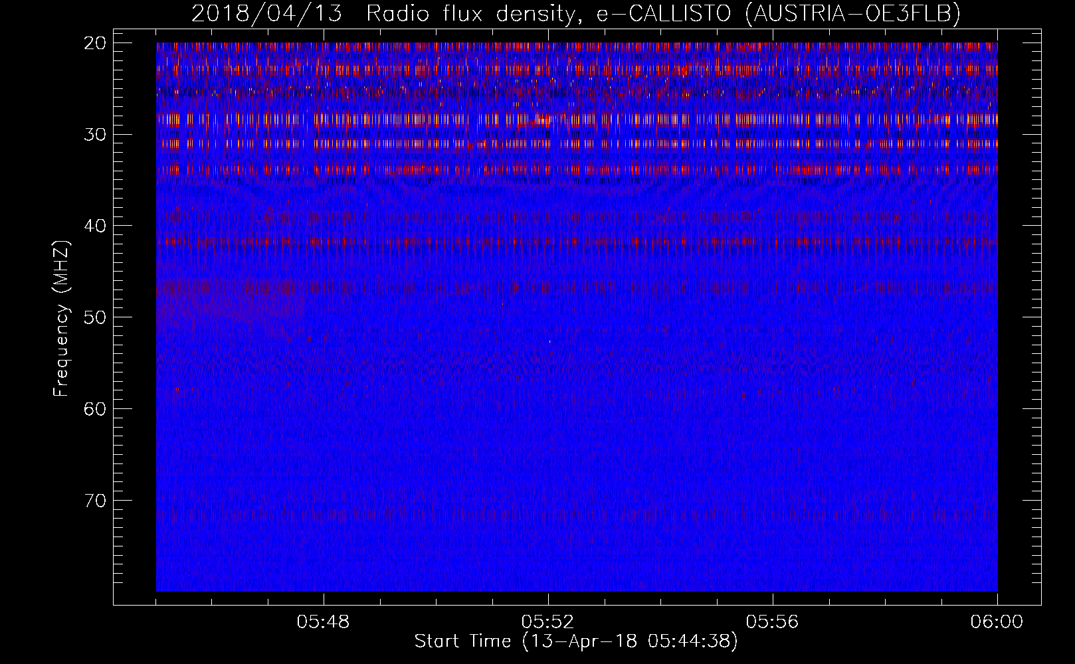Click the 60 MHz frequency tick label
Image resolution: width=1075 pixels, height=664 pixels.
[x=96, y=409]
